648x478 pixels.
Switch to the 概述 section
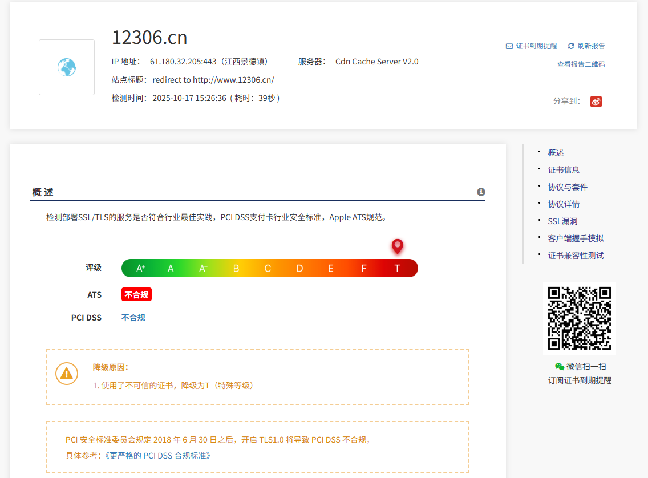coord(555,152)
